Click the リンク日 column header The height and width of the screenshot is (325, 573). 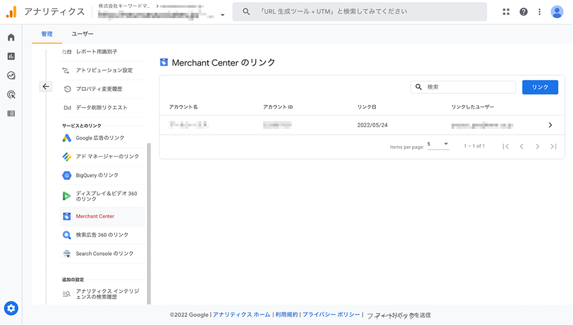point(367,107)
